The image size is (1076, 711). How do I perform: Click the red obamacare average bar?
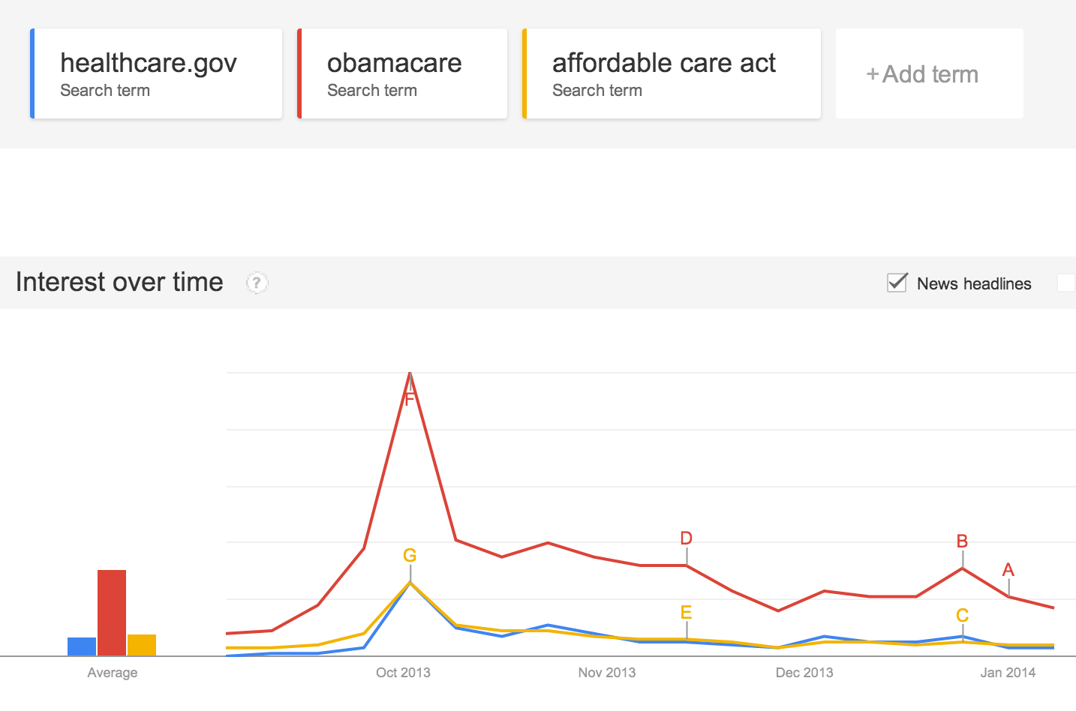click(x=112, y=612)
